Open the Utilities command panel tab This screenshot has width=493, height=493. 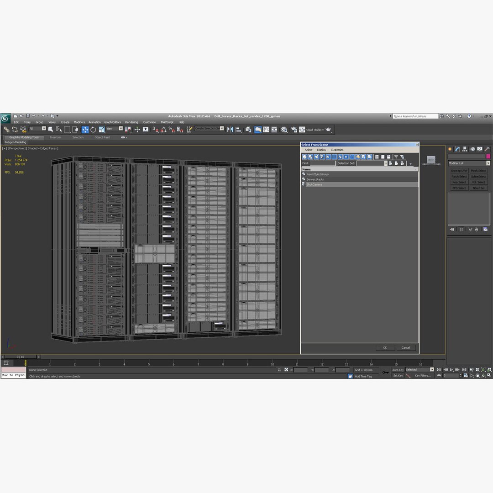(487, 149)
